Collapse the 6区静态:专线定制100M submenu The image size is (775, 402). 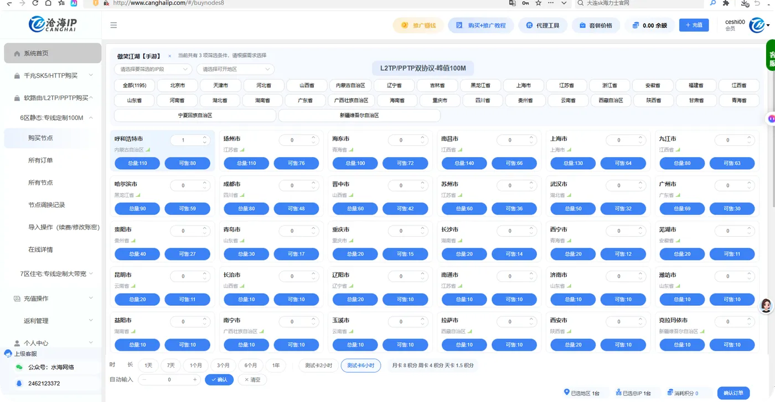pyautogui.click(x=53, y=117)
